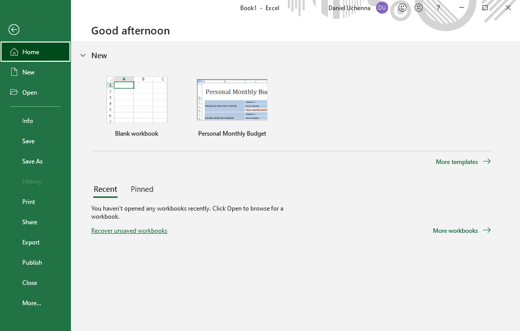Choose Save As in the sidebar
This screenshot has width=520, height=331.
pos(32,161)
